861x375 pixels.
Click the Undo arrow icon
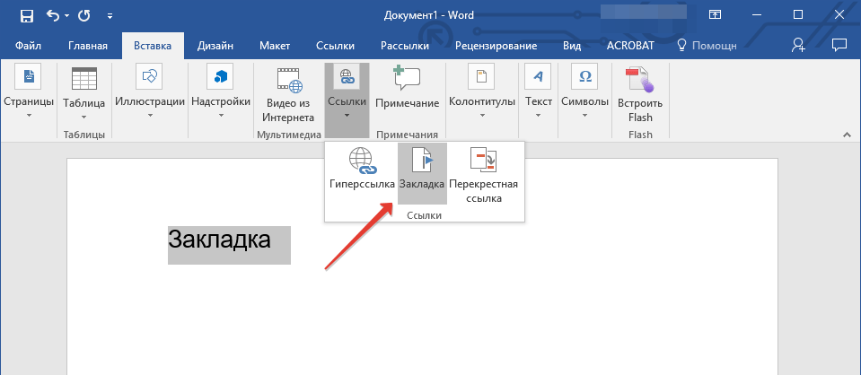[x=53, y=15]
